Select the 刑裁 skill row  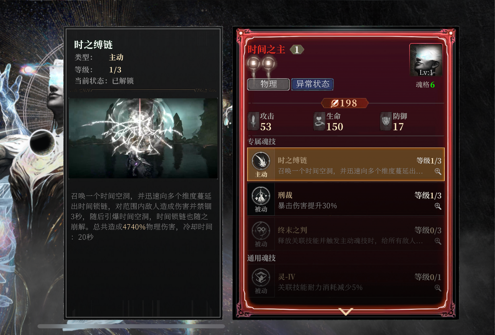[x=346, y=199]
